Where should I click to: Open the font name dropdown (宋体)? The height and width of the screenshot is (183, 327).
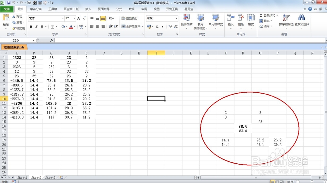(63, 18)
